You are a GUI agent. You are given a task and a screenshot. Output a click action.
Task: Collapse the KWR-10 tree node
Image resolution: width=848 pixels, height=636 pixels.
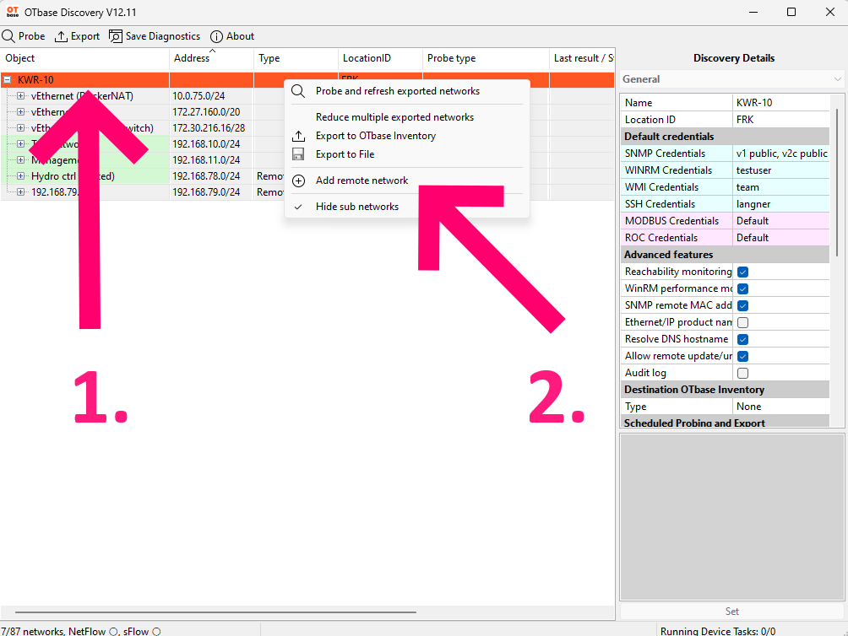click(8, 80)
